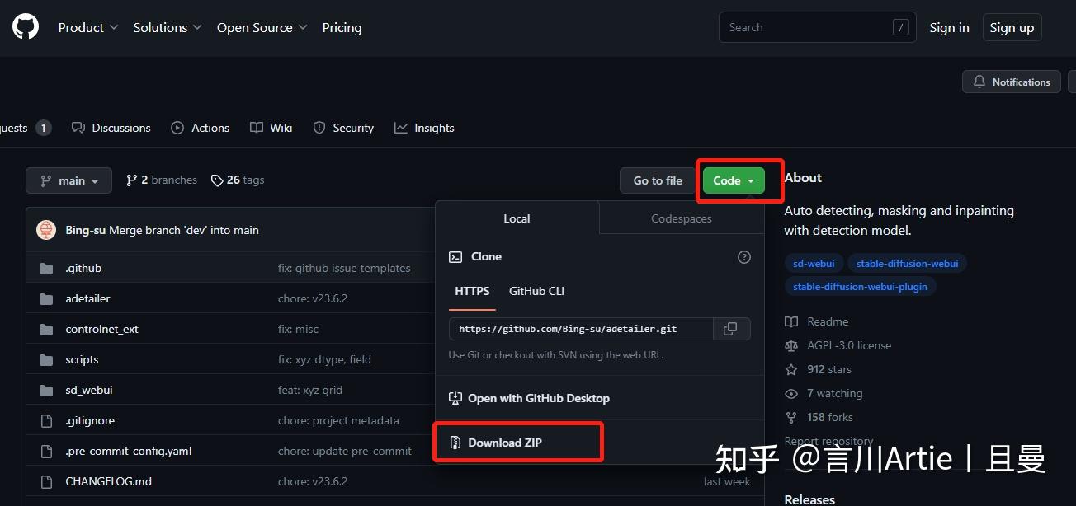Open the Wiki tab
Screen dimensions: 1076x506
click(271, 128)
